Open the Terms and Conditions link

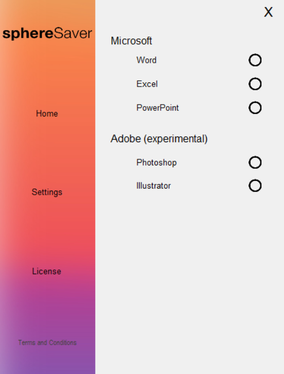click(47, 343)
